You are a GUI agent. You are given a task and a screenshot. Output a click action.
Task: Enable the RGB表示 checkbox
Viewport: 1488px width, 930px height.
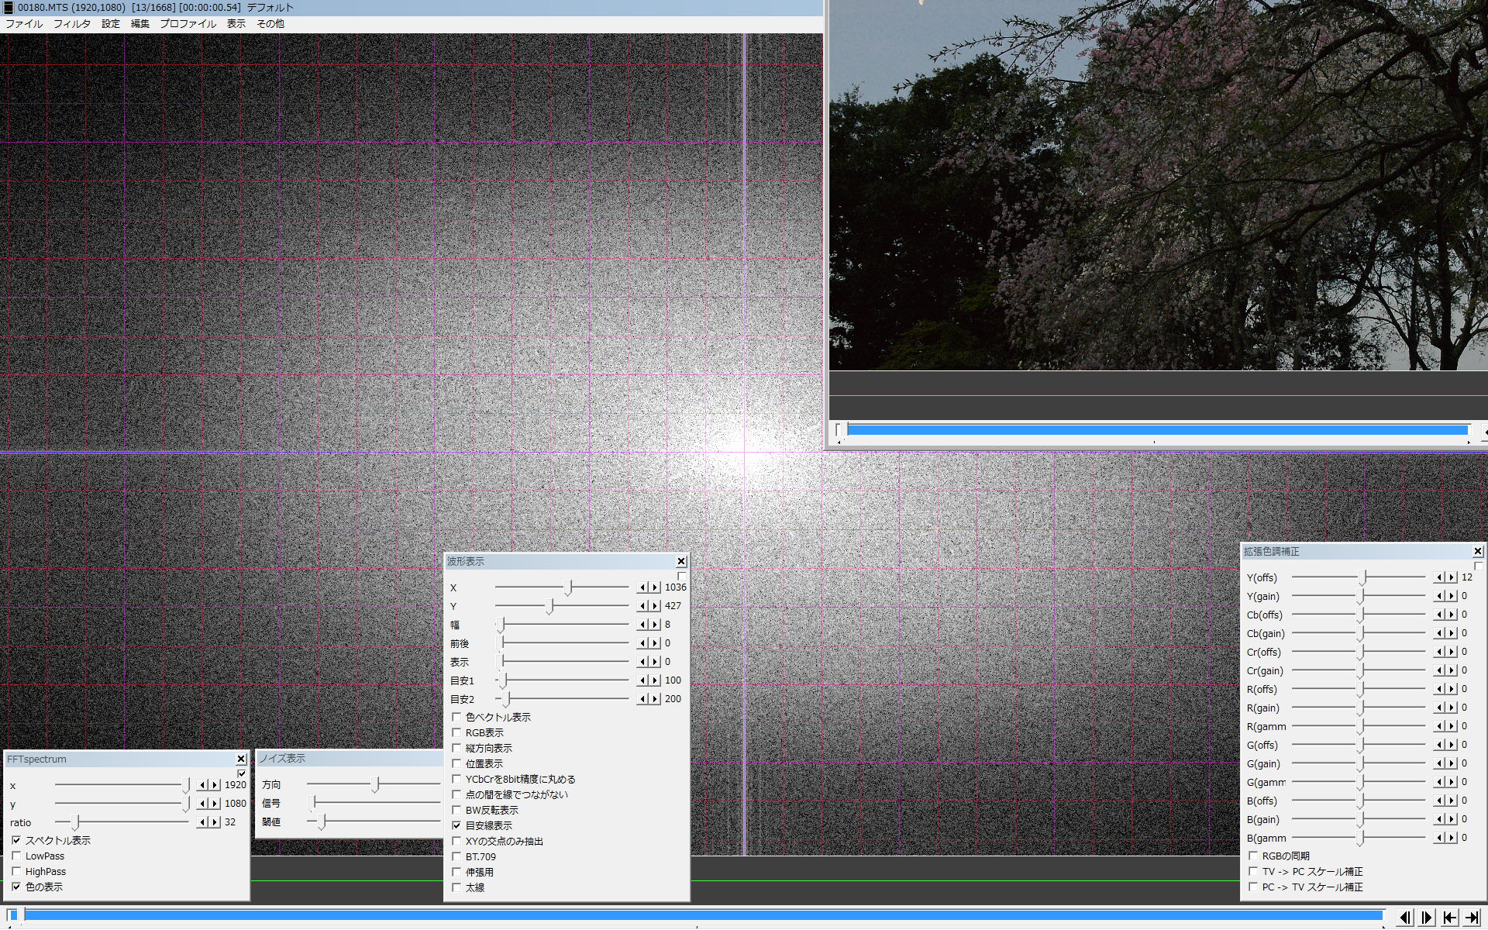tap(456, 732)
